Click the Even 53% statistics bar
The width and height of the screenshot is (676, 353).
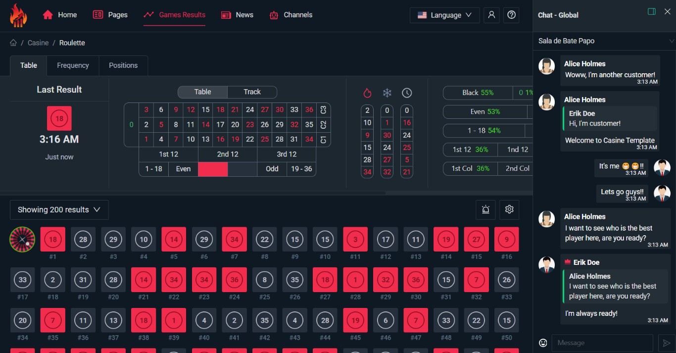coord(485,111)
